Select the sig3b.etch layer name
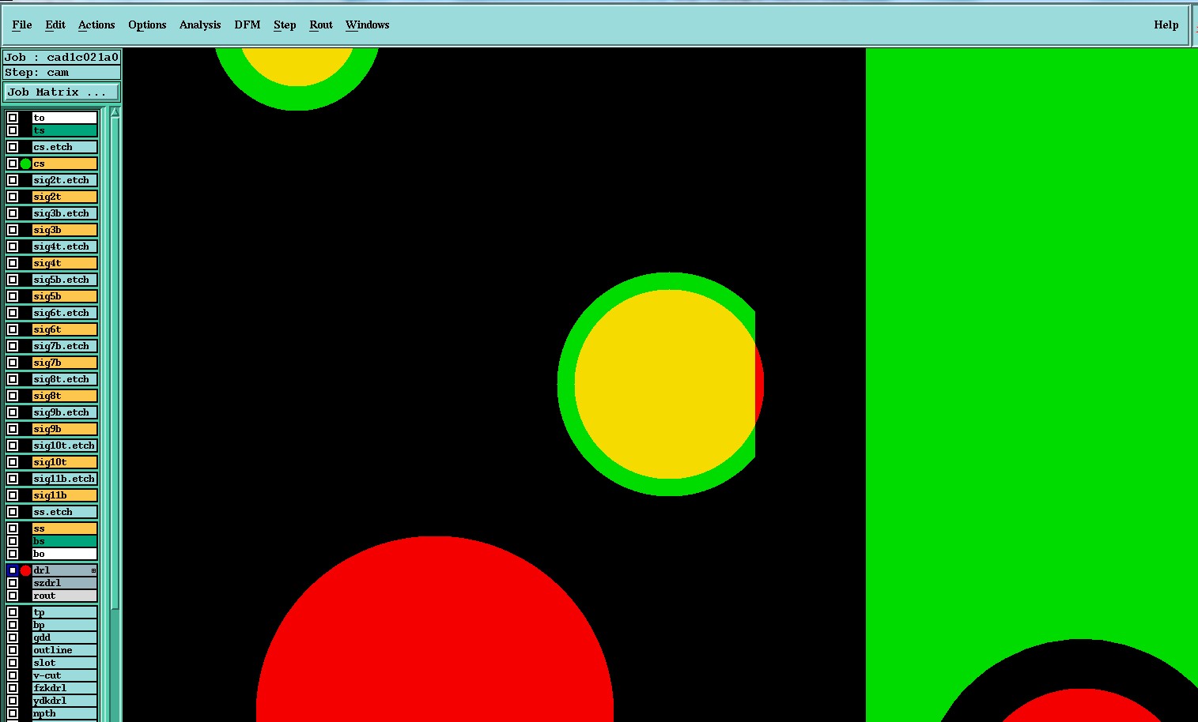 65,213
